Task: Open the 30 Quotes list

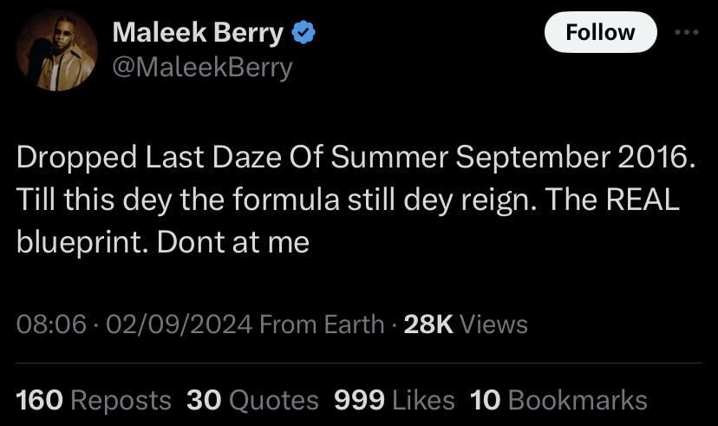Action: coord(252,400)
